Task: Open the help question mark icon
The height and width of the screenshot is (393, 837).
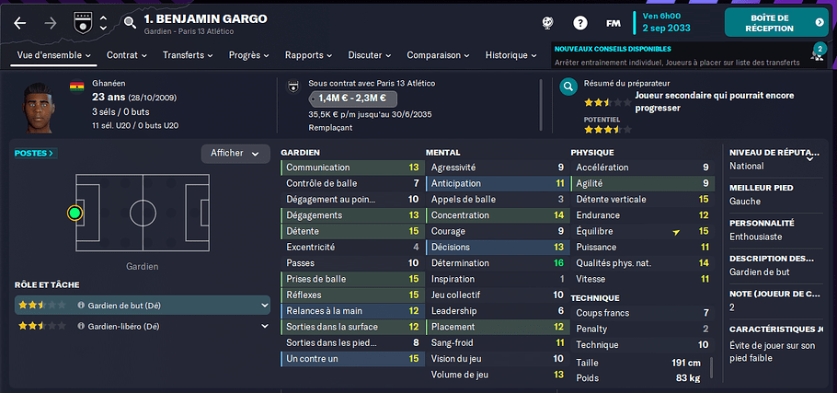Action: [x=580, y=23]
